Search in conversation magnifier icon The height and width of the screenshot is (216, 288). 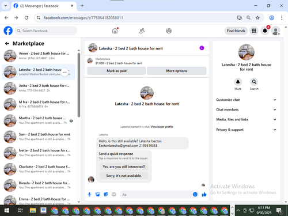tap(254, 82)
